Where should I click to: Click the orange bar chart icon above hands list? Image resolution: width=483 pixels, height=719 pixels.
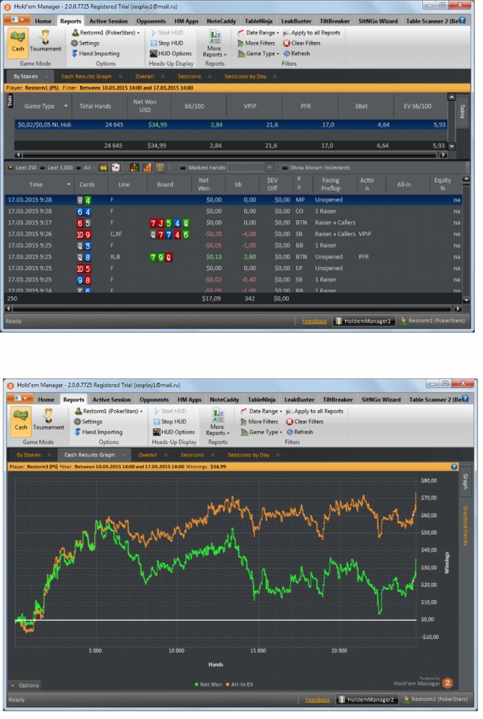pyautogui.click(x=147, y=167)
